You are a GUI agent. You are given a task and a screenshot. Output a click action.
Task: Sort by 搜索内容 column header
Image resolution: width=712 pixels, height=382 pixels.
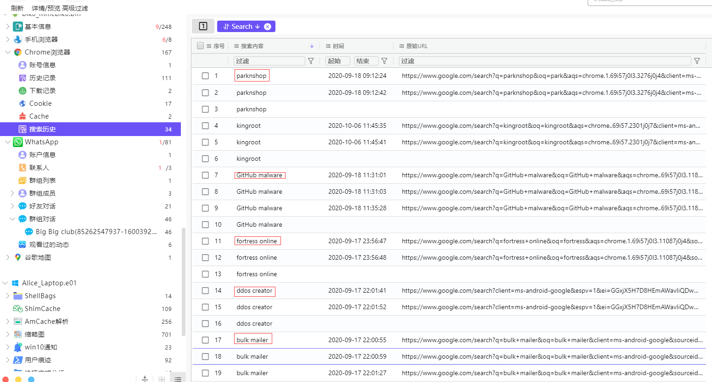pyautogui.click(x=252, y=46)
